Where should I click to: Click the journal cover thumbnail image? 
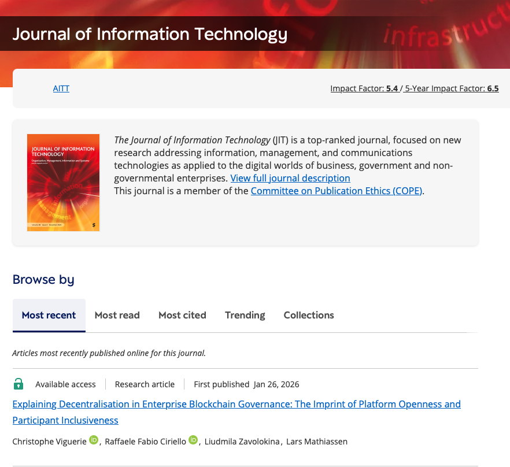click(x=63, y=183)
